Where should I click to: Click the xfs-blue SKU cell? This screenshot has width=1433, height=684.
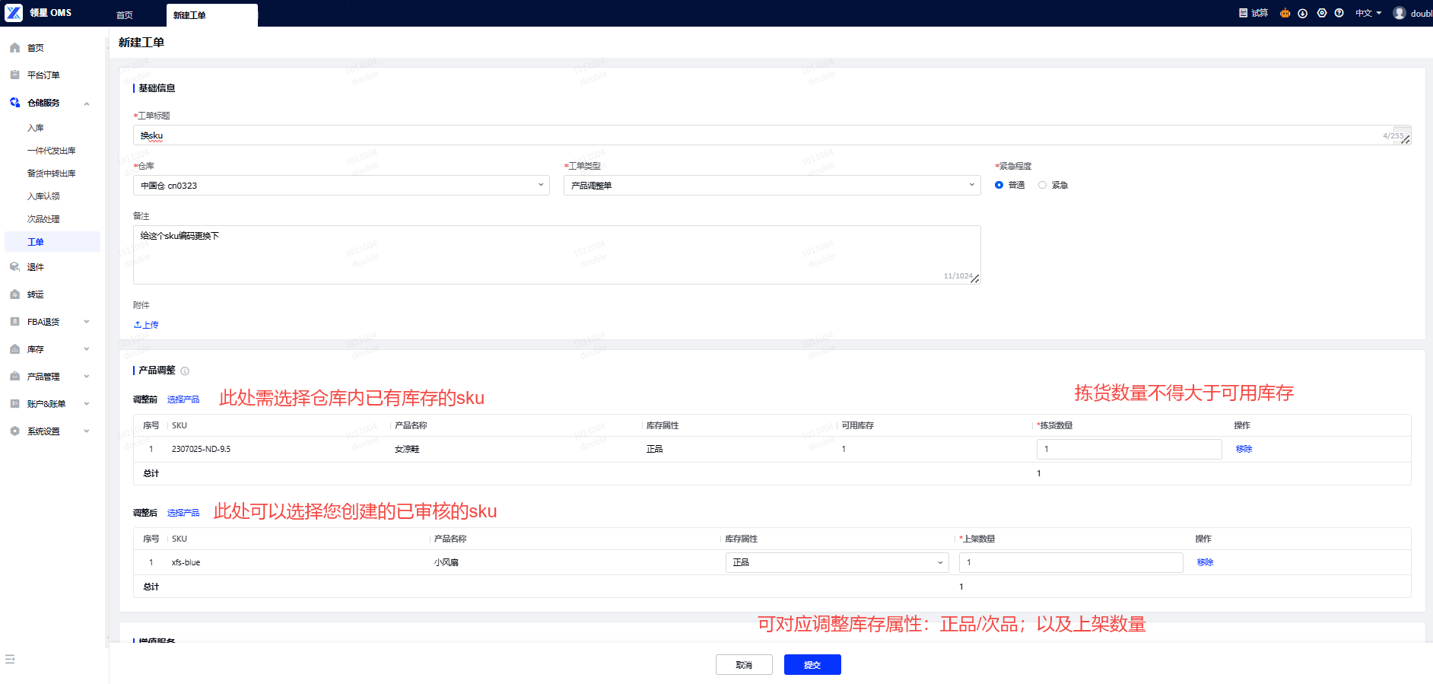[x=186, y=562]
